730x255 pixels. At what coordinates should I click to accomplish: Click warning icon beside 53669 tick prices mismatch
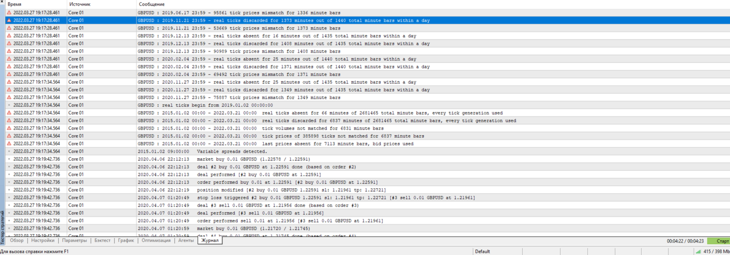click(x=9, y=28)
